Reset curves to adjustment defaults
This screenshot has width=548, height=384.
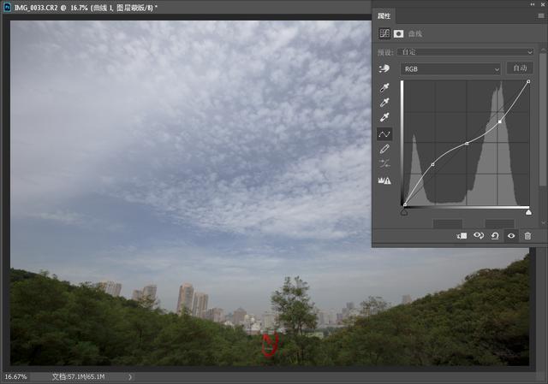[495, 235]
